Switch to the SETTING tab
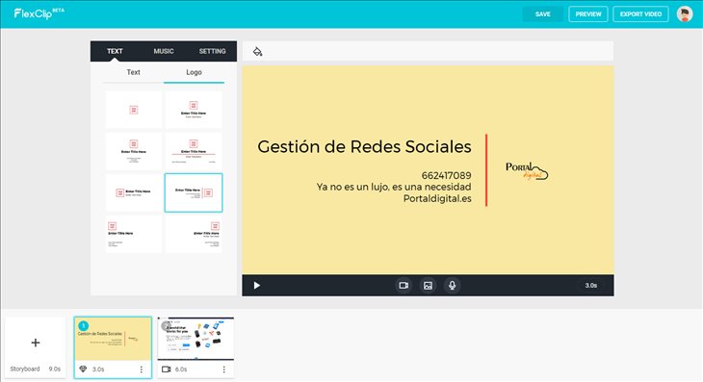Image resolution: width=703 pixels, height=382 pixels. pyautogui.click(x=212, y=51)
